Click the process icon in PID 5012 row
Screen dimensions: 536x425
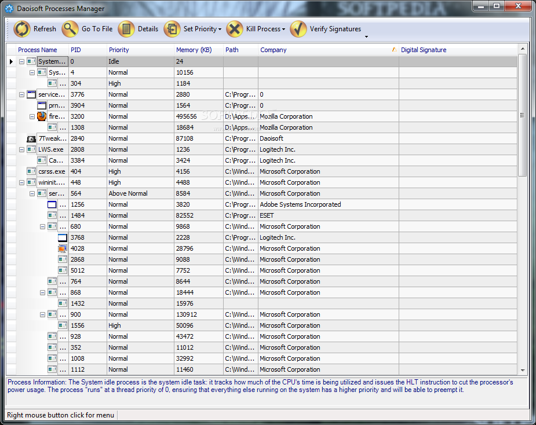pyautogui.click(x=63, y=270)
